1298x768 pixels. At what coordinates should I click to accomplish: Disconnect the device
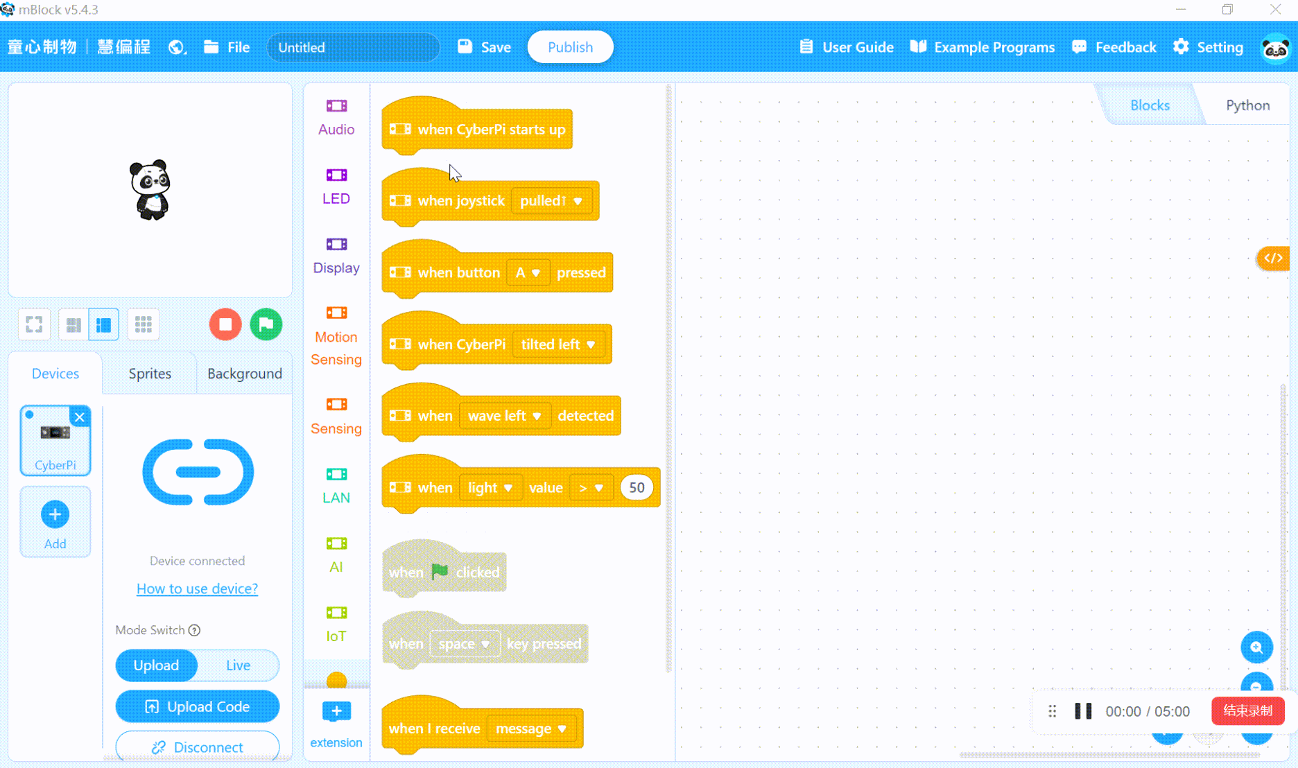(x=198, y=747)
